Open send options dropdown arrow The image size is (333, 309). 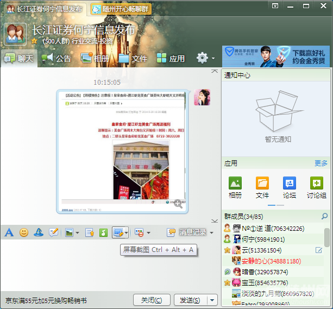point(212,300)
